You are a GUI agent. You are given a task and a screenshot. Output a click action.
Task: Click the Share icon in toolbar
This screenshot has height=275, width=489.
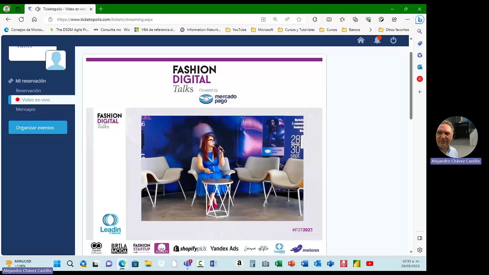pyautogui.click(x=394, y=19)
